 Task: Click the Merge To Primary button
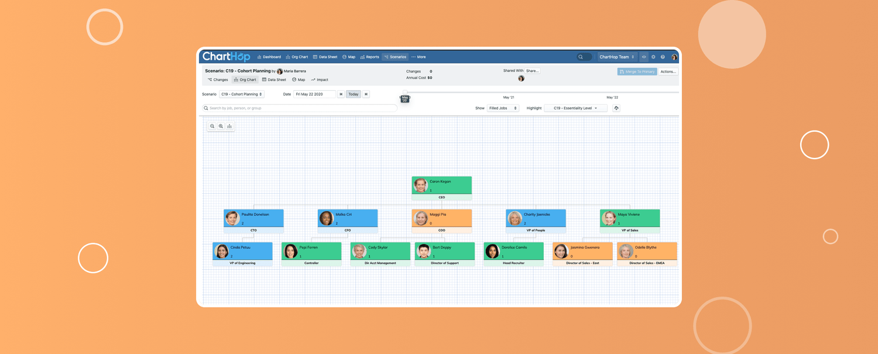pyautogui.click(x=637, y=71)
